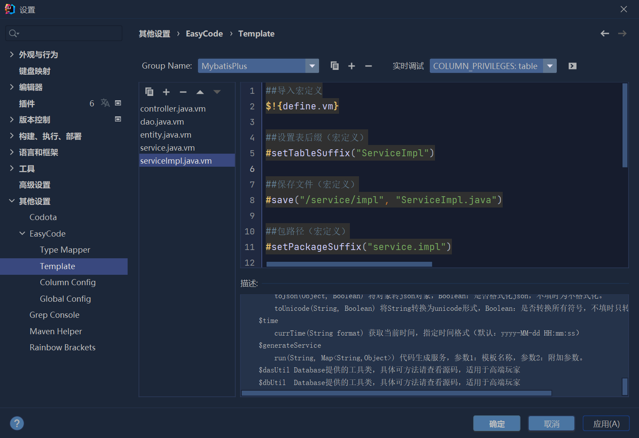This screenshot has height=438, width=639.
Task: Click the $generateService entry in description
Action: pyautogui.click(x=290, y=345)
